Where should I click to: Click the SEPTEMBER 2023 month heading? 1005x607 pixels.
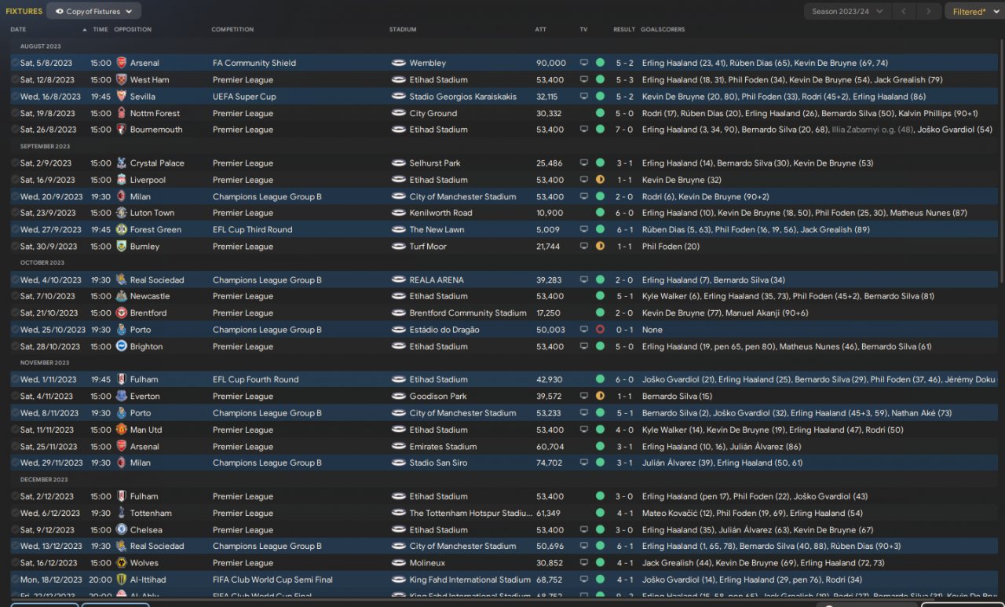coord(45,146)
